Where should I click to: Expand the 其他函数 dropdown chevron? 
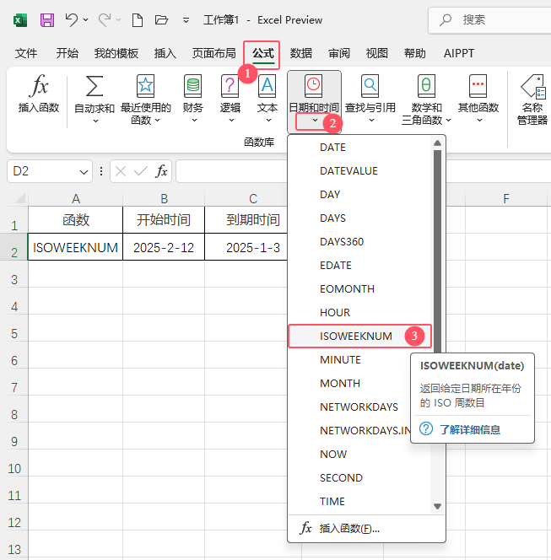480,121
